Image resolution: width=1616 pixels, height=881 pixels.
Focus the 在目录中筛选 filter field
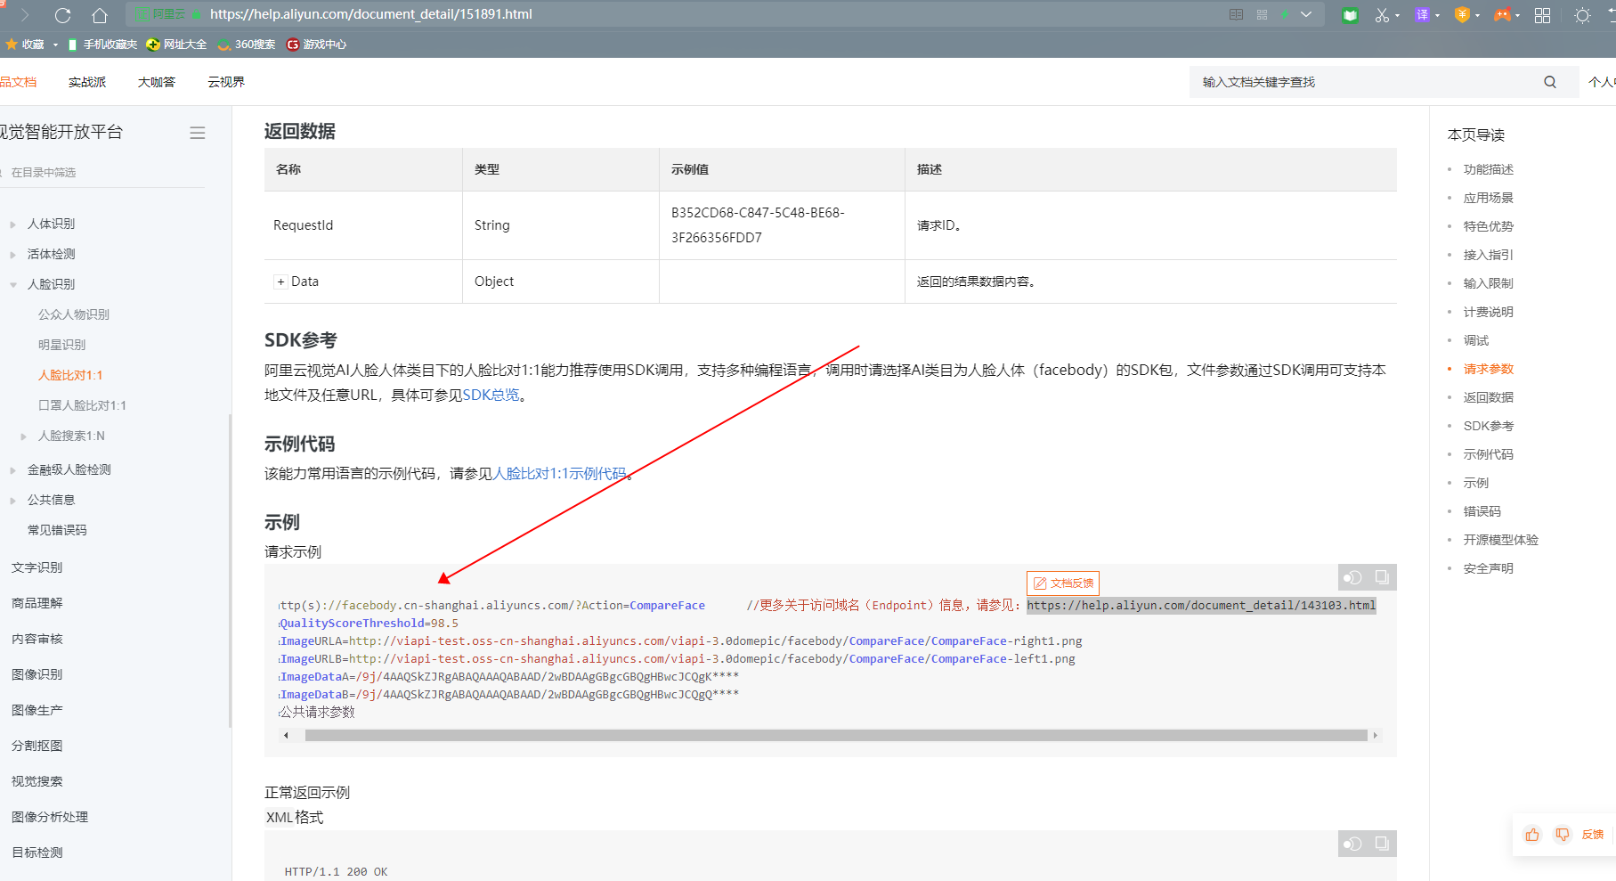coord(102,173)
